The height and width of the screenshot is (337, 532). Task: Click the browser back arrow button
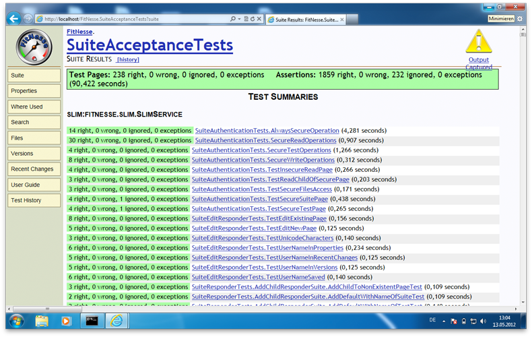tap(14, 18)
